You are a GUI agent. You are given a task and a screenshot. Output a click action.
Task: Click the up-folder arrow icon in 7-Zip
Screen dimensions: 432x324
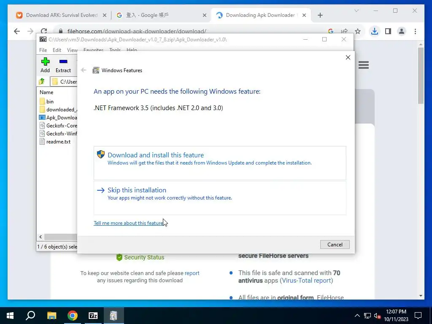(42, 81)
